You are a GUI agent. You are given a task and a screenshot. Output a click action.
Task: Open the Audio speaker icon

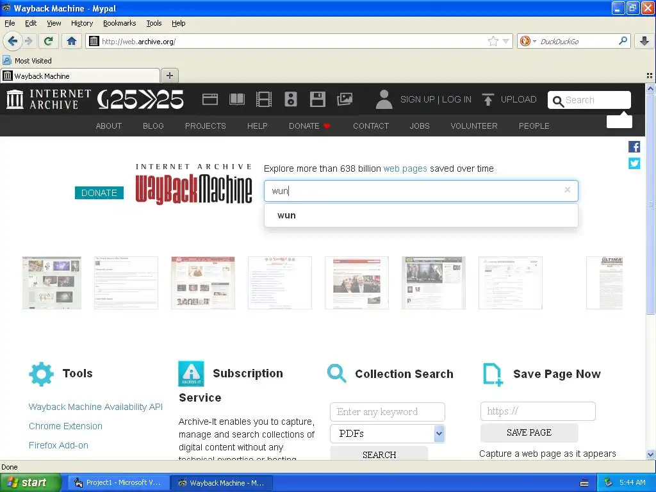290,99
